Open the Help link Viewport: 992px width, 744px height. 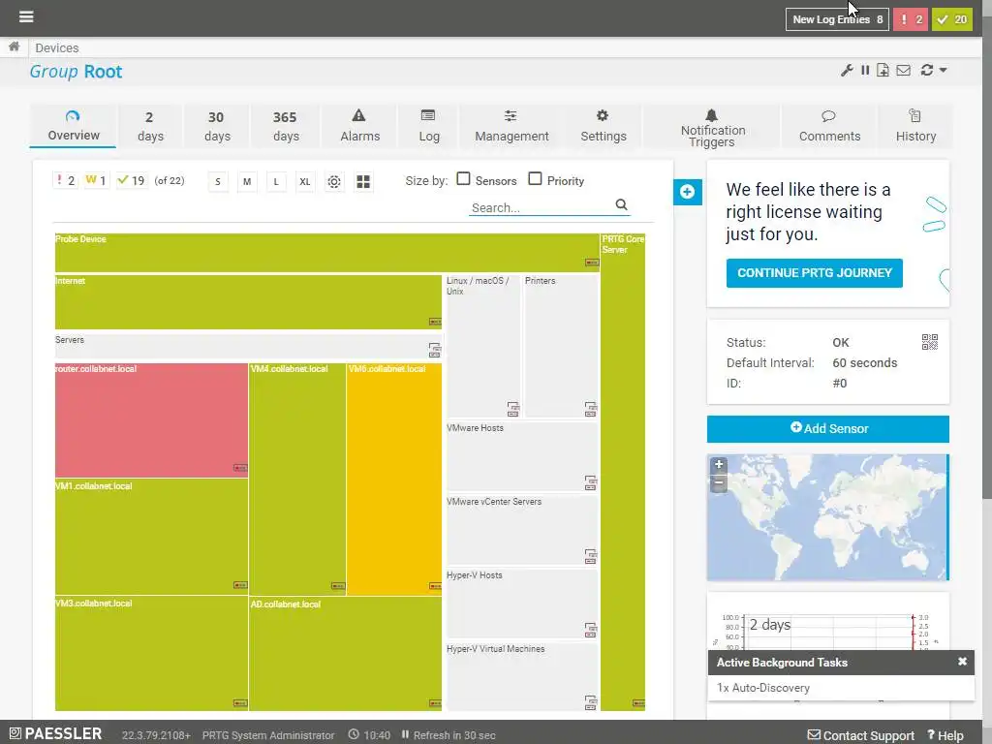coord(945,735)
